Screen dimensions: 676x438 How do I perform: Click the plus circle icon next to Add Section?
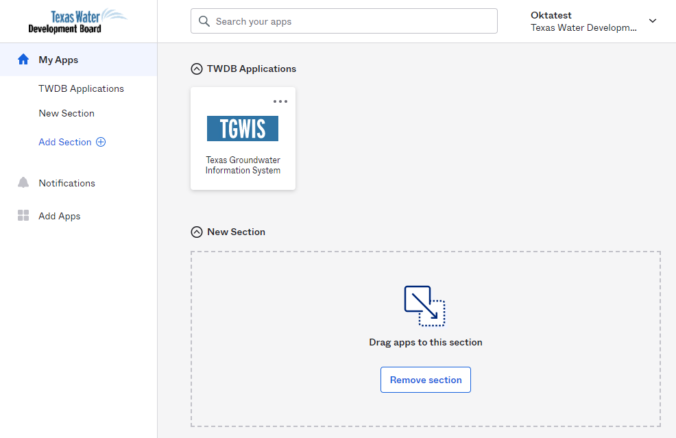101,142
